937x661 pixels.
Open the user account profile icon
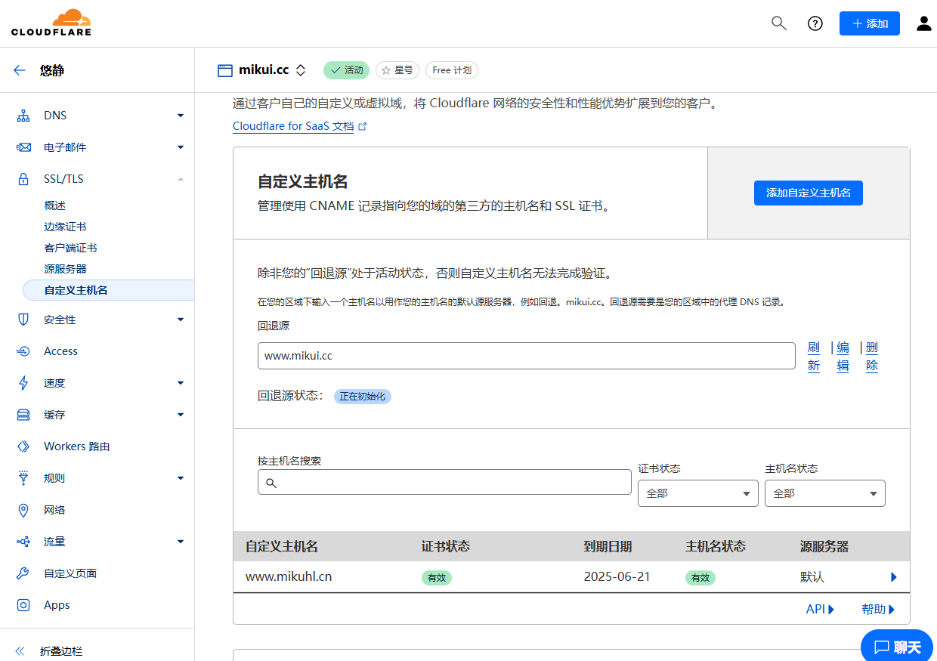click(924, 23)
